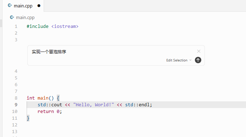Click the C++ file icon in tab
This screenshot has width=246, height=137.
coord(10,6)
